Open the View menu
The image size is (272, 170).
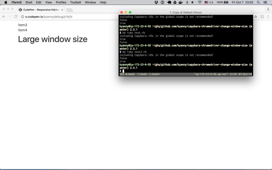49,2
